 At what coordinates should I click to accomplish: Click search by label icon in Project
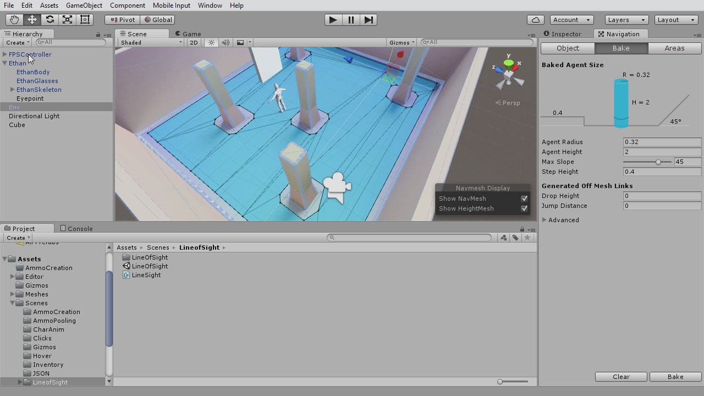(x=515, y=238)
